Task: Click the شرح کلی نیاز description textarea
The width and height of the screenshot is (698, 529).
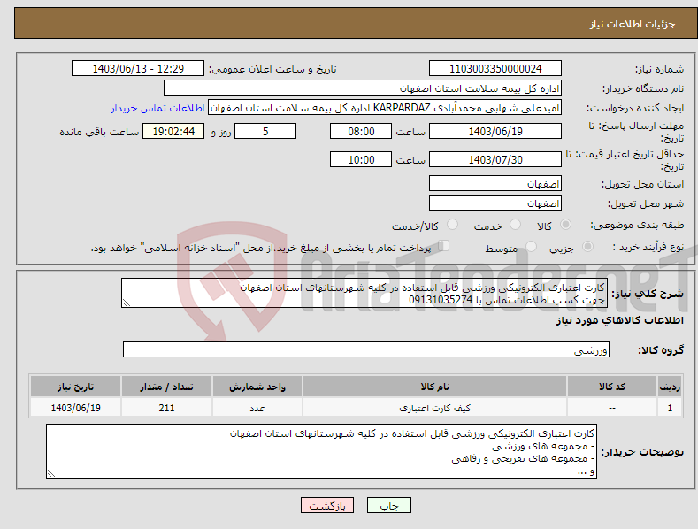Action: click(364, 293)
